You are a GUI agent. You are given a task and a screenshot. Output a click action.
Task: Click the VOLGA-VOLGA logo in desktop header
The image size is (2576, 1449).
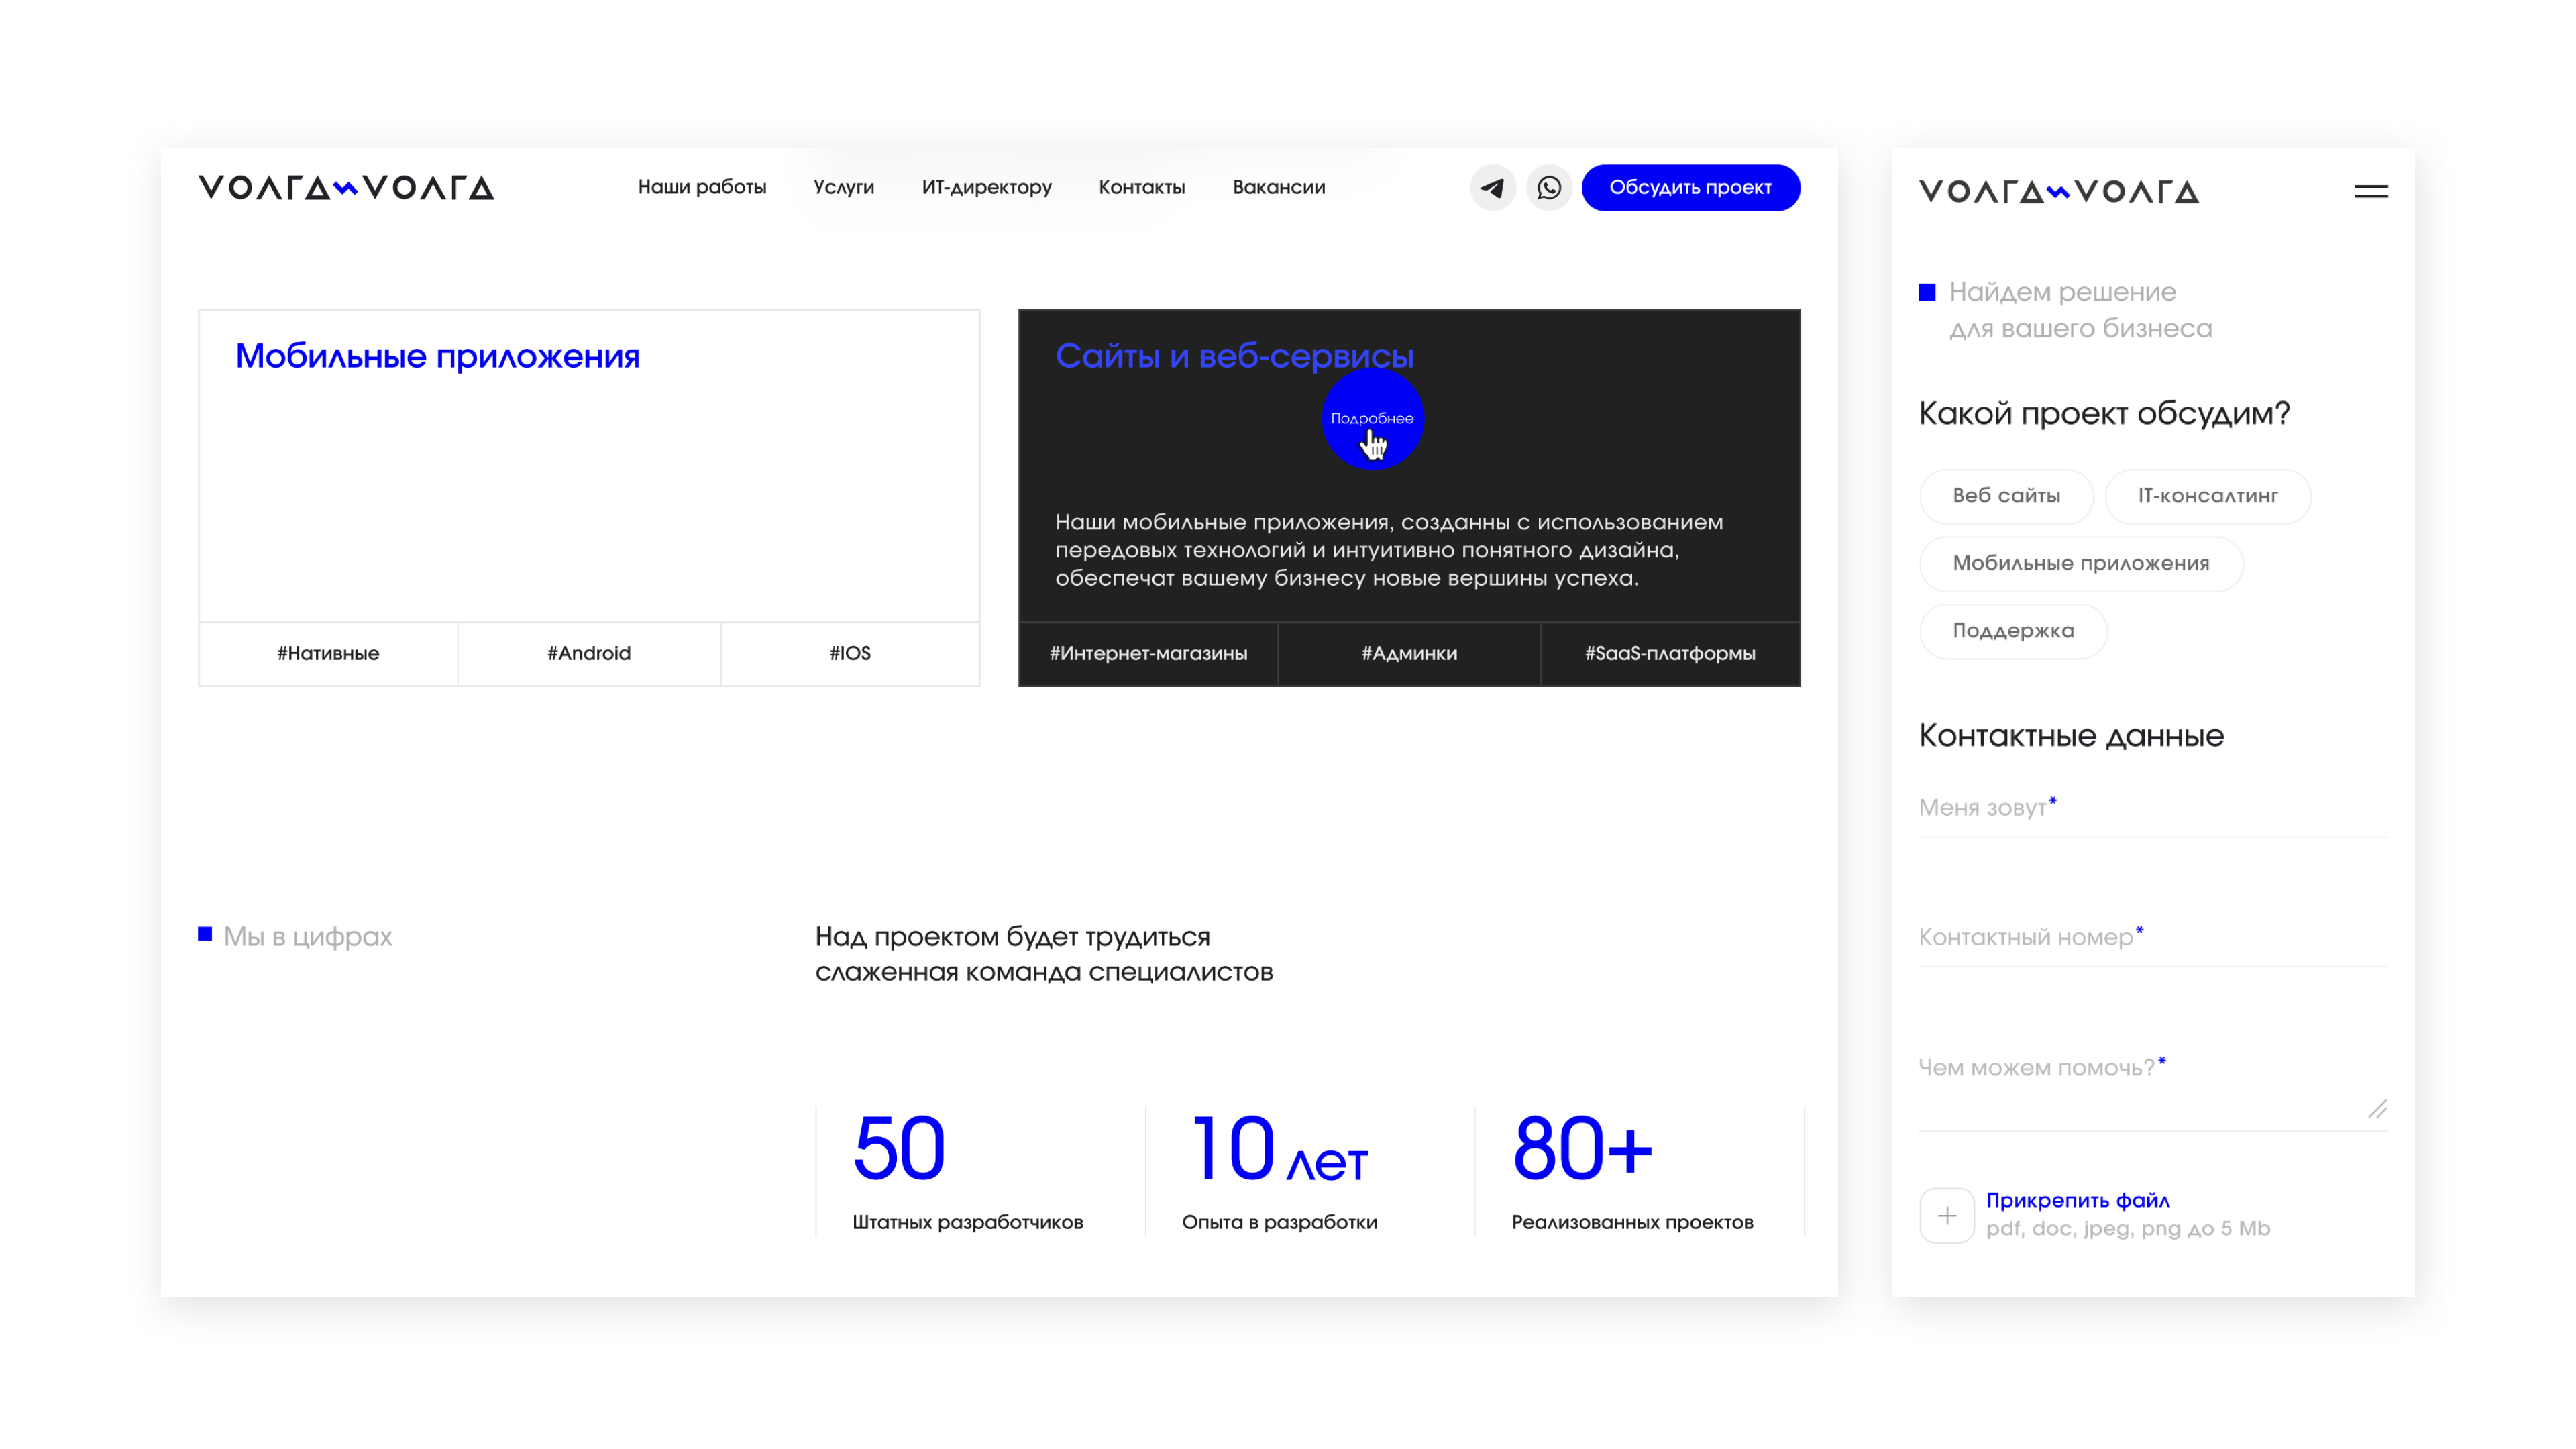(346, 188)
